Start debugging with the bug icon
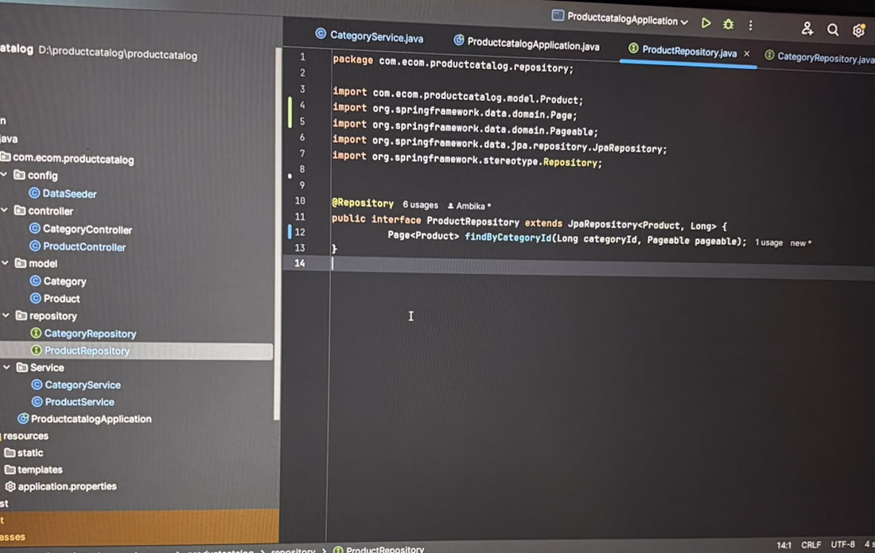This screenshot has width=875, height=553. pyautogui.click(x=728, y=25)
